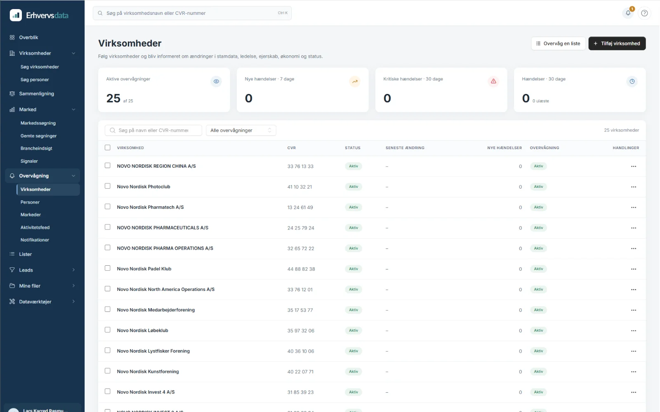Focus the global company search field
The image size is (660, 412).
click(x=192, y=13)
